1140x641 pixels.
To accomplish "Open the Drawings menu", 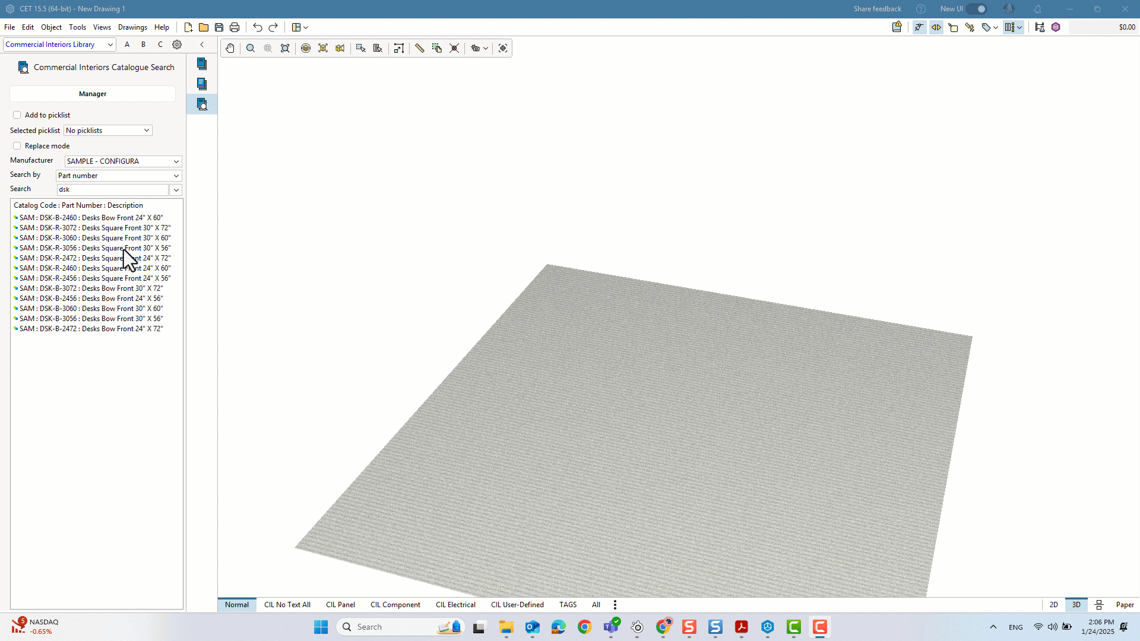I will point(132,27).
